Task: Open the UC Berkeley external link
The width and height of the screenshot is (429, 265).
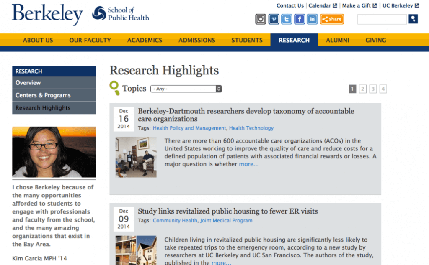Action: pos(401,5)
